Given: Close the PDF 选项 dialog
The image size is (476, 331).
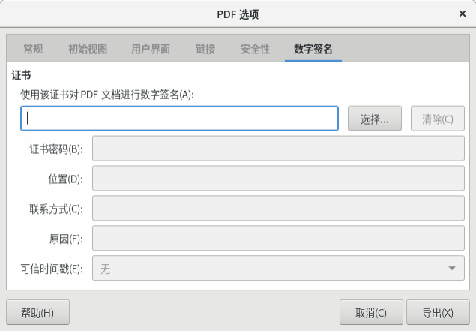Looking at the screenshot, I should point(462,14).
